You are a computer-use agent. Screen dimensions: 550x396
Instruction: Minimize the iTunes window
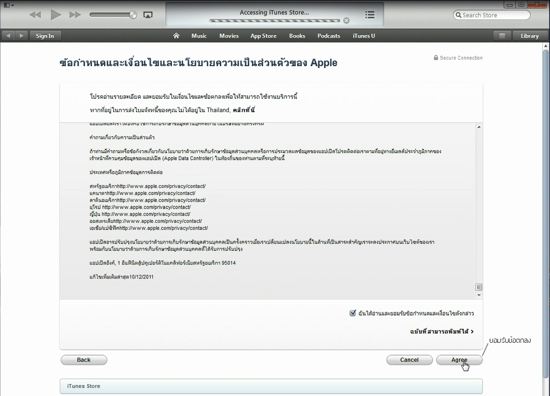[x=510, y=5]
